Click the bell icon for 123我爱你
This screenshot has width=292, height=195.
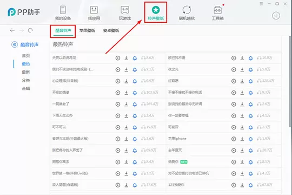[x=251, y=185]
